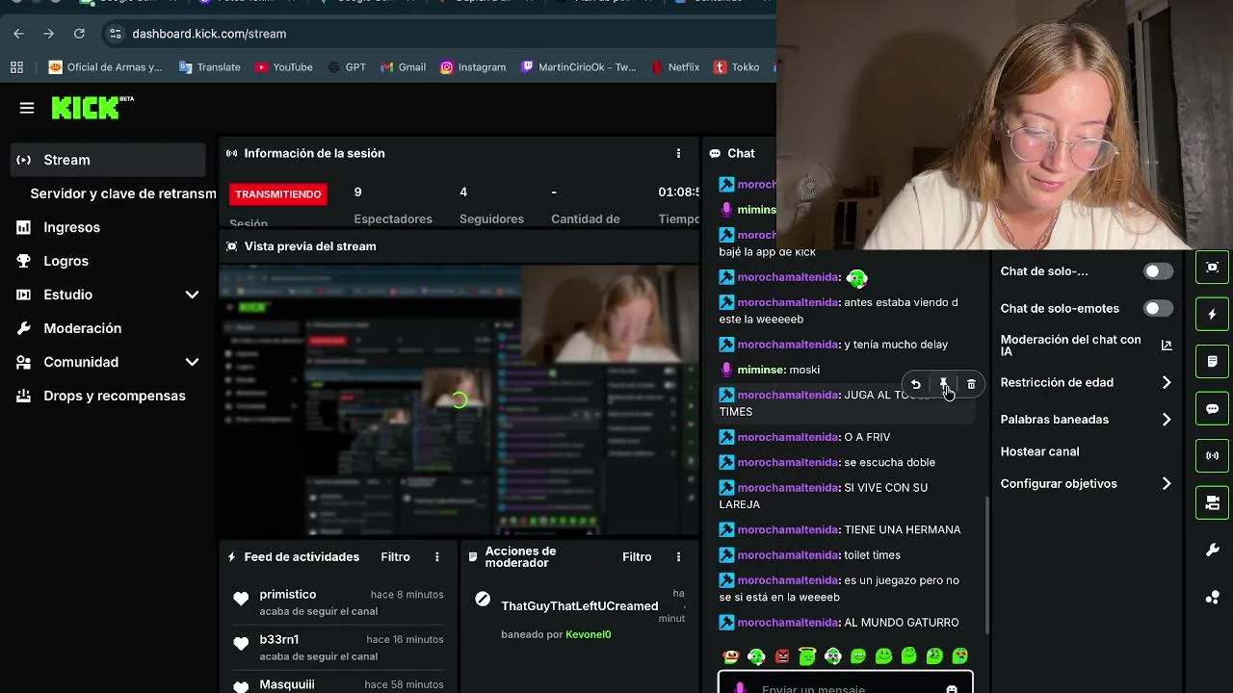Viewport: 1233px width, 693px height.
Task: Open Configurar objetivos submenu arrow
Action: pos(1167,483)
